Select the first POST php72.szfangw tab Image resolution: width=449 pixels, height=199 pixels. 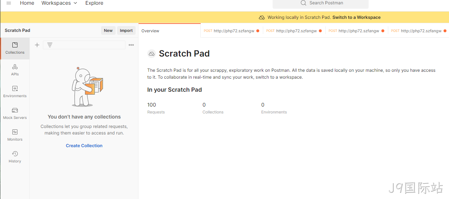pyautogui.click(x=232, y=31)
